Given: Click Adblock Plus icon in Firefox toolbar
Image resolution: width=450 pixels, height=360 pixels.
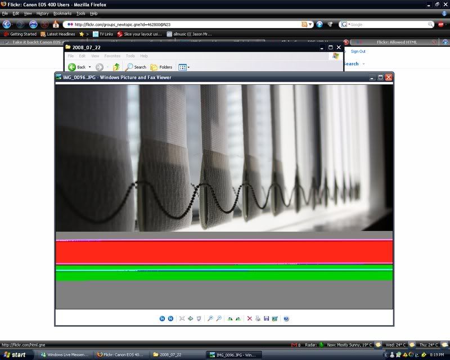Looking at the screenshot, I should pos(441,24).
